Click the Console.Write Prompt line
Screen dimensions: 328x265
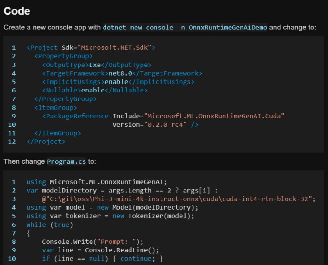(x=93, y=242)
